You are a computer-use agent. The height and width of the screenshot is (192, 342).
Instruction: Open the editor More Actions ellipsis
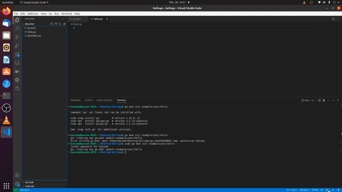tap(338, 19)
